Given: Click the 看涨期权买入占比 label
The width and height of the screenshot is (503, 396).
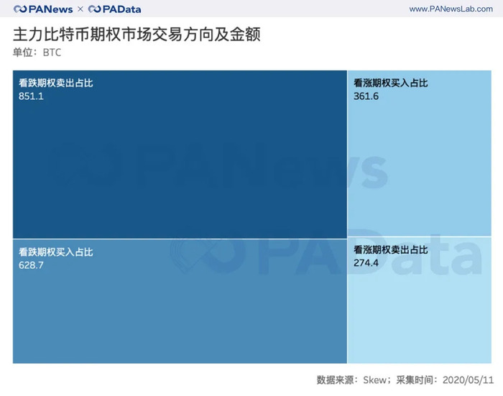Looking at the screenshot, I should click(x=391, y=83).
